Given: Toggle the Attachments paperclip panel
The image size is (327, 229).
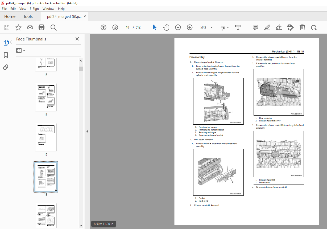Looking at the screenshot, I should (6, 67).
